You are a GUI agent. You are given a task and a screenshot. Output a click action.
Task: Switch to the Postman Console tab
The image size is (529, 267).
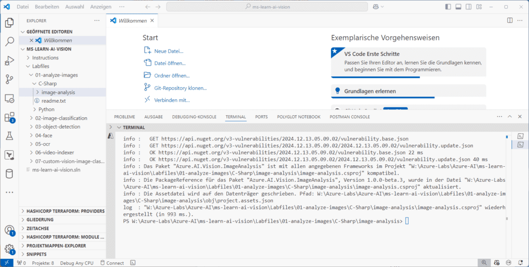[350, 117]
